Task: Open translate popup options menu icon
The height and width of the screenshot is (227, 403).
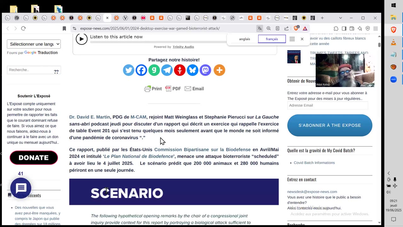Action: coord(292,39)
